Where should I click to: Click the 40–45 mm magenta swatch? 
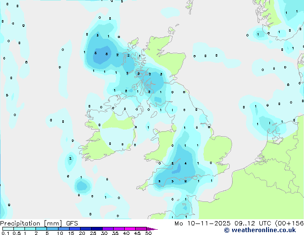[x=130, y=229]
